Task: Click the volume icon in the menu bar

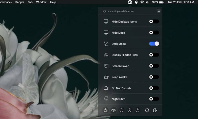Action: [x=147, y=2]
